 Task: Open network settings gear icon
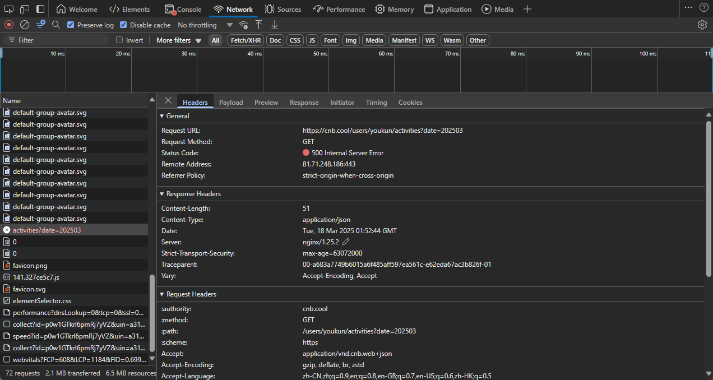702,25
